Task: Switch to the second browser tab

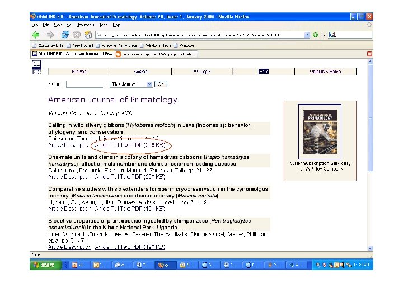Action: 156,54
